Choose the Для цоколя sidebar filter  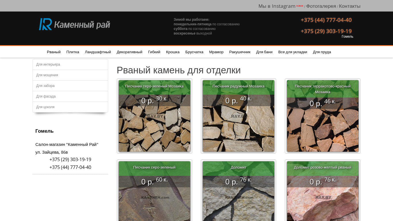coord(70,107)
